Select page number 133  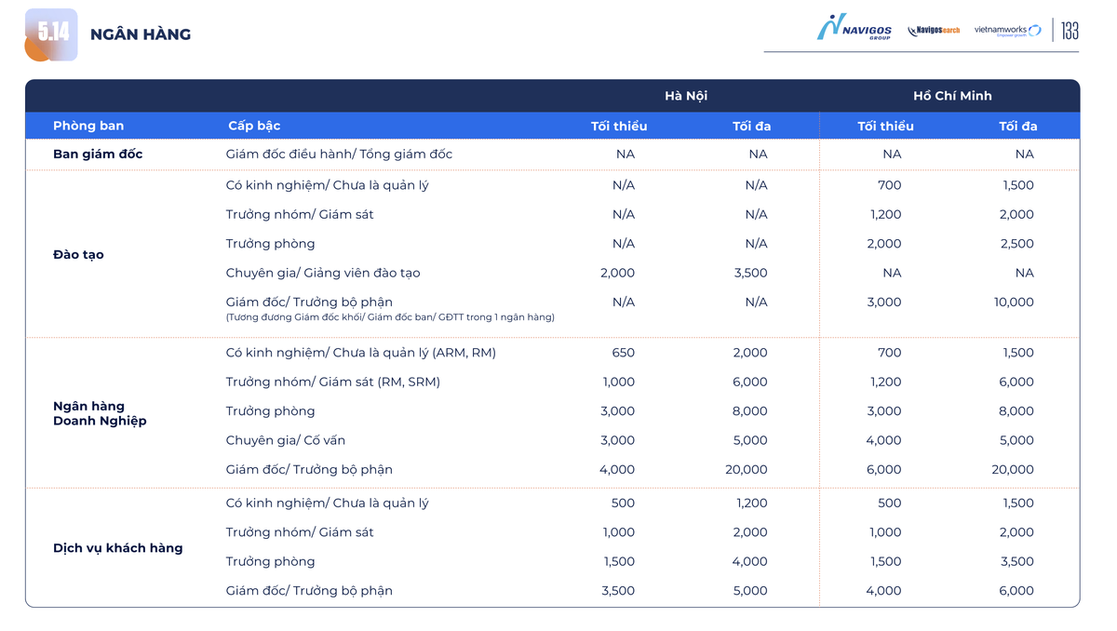coord(1070,31)
